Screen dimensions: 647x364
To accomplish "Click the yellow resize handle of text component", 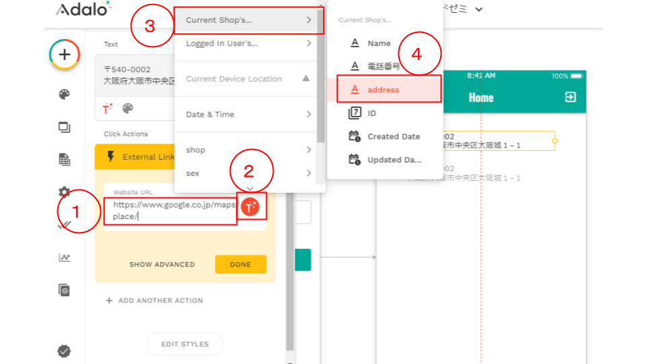I will coord(555,141).
